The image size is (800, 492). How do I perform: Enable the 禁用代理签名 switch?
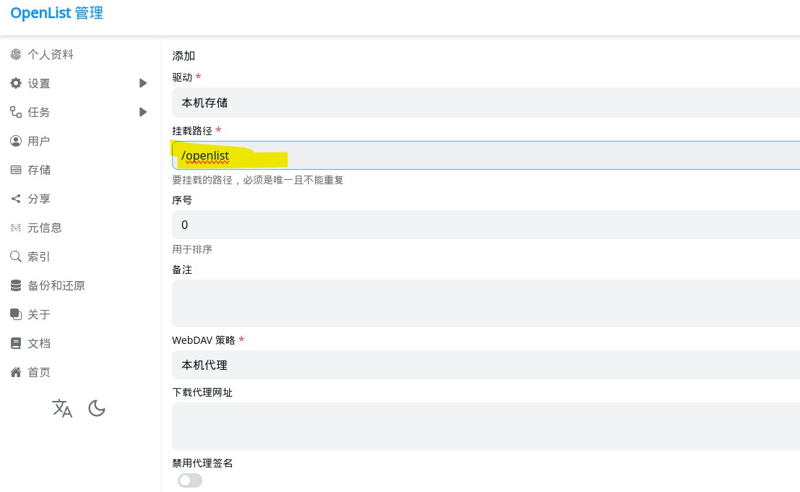[190, 480]
